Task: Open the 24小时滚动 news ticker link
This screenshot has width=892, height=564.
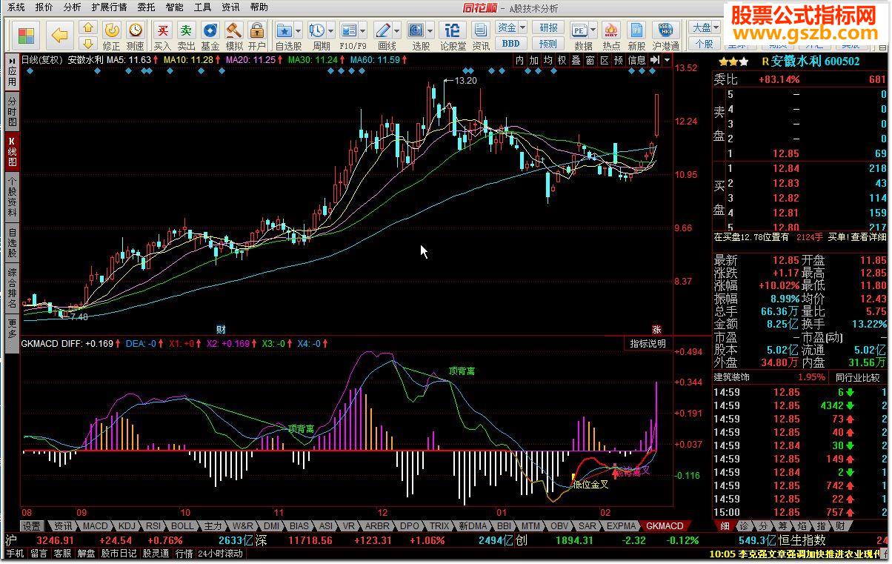Action: pos(220,554)
